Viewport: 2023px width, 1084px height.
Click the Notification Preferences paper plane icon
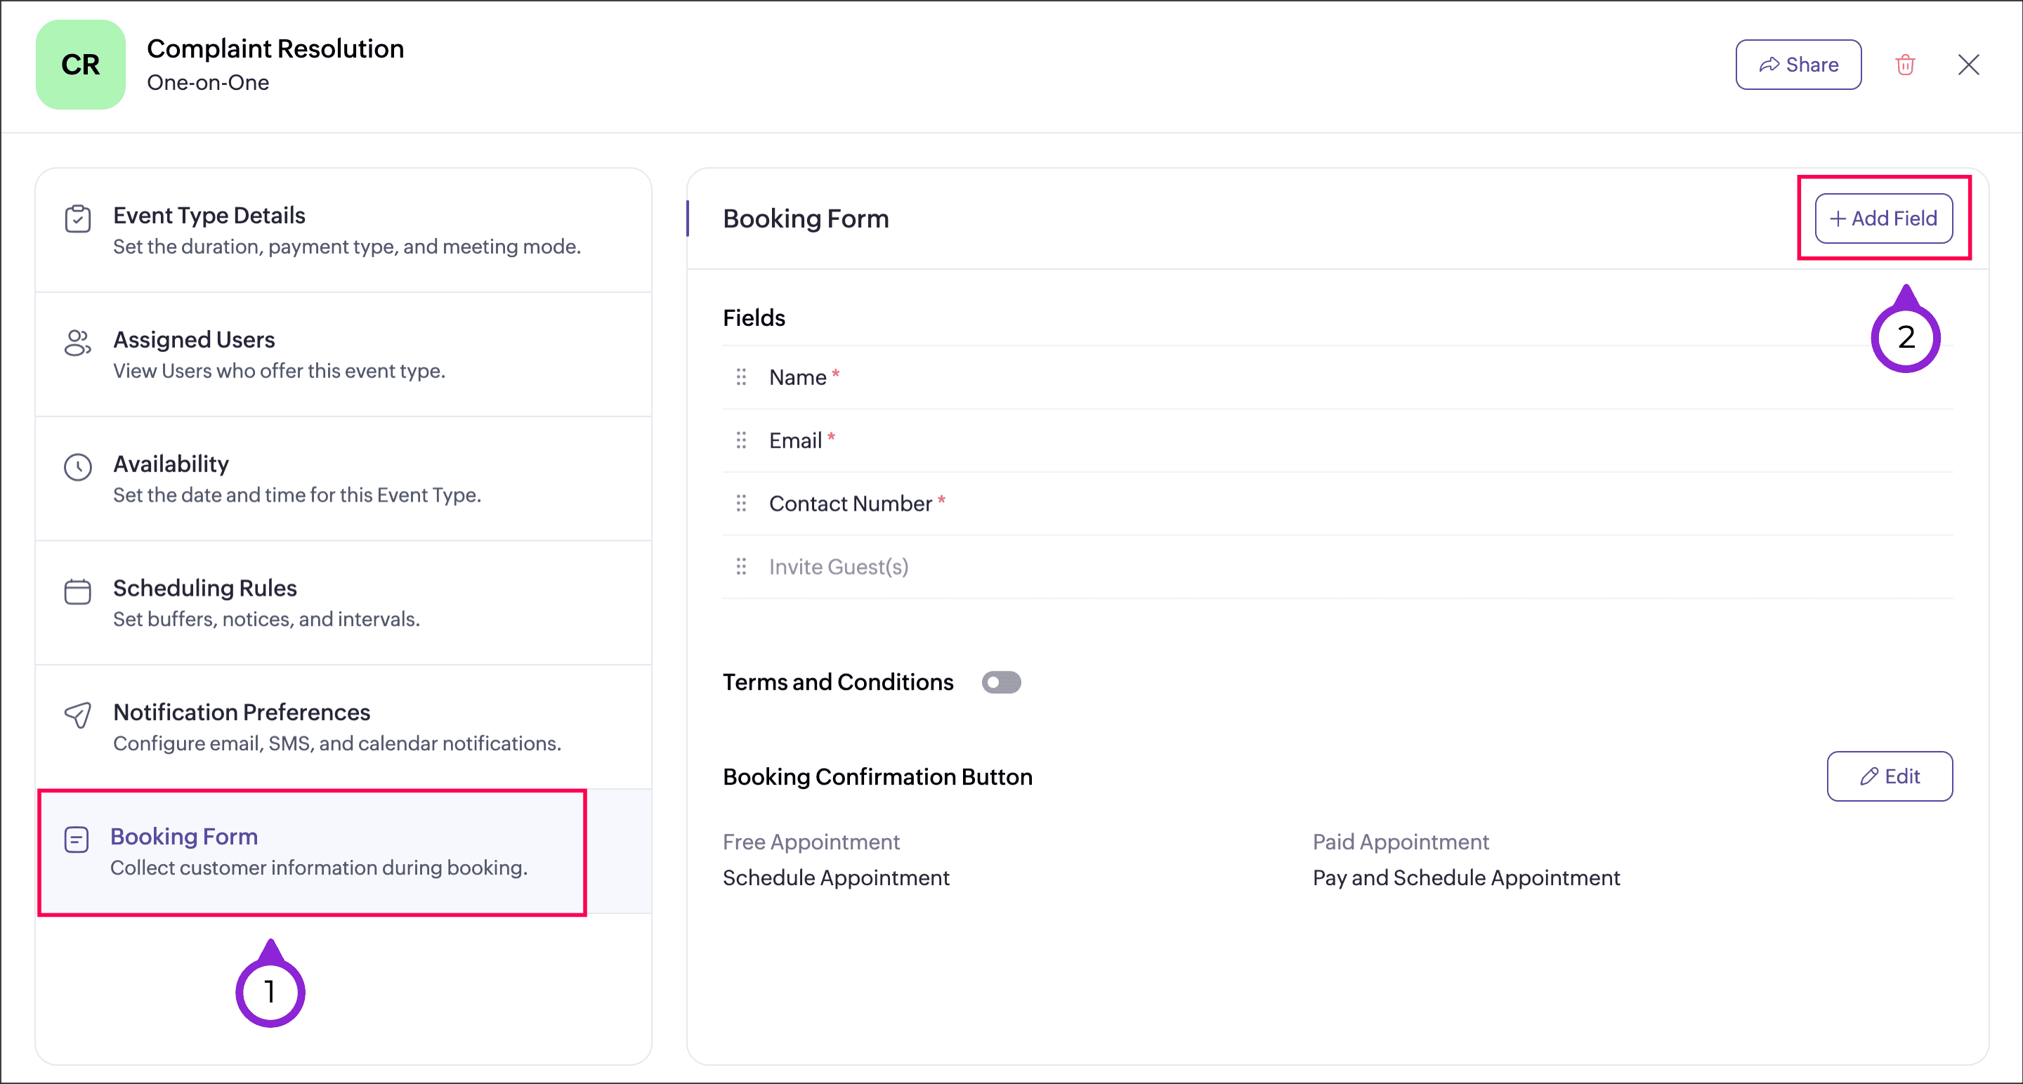(x=78, y=716)
